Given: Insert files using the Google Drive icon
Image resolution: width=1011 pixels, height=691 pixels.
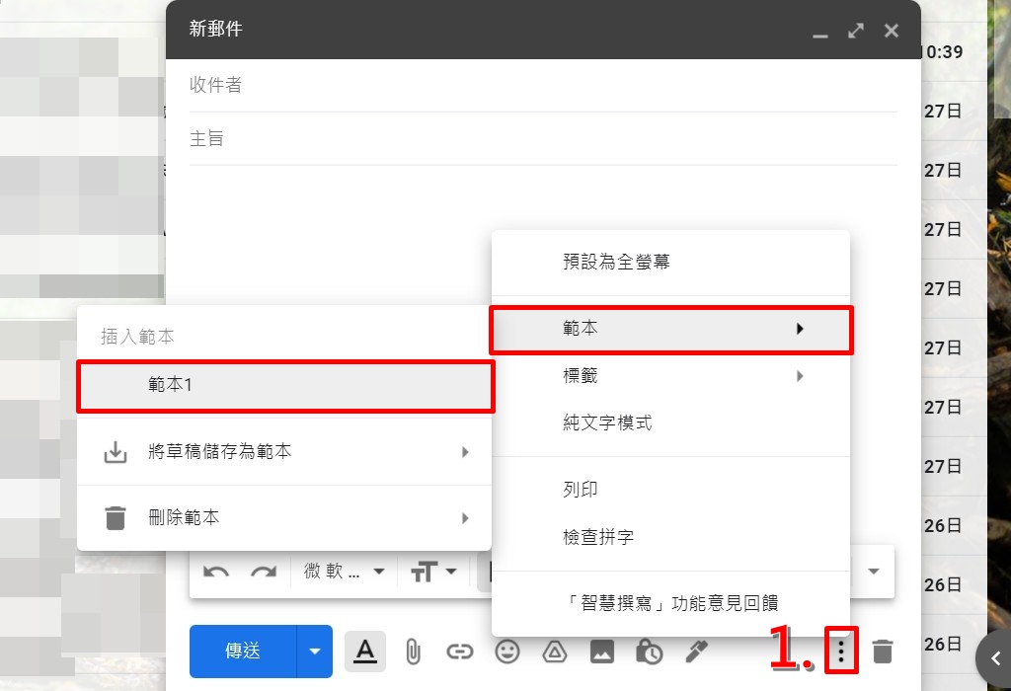Looking at the screenshot, I should point(555,653).
